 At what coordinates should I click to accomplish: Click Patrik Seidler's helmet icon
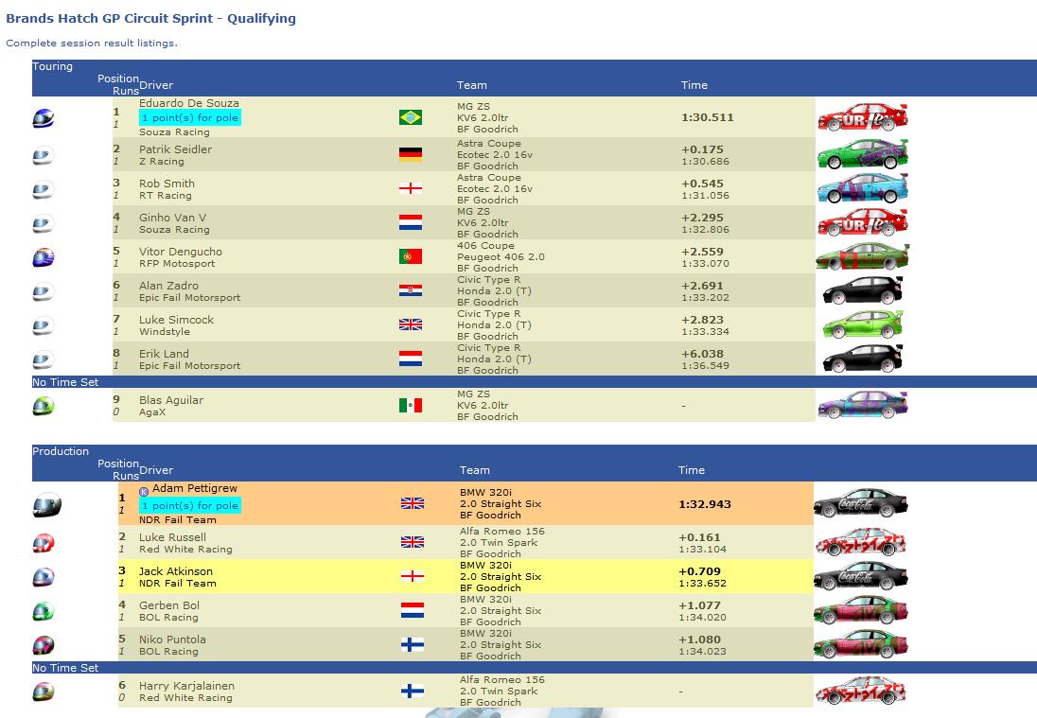pos(43,156)
